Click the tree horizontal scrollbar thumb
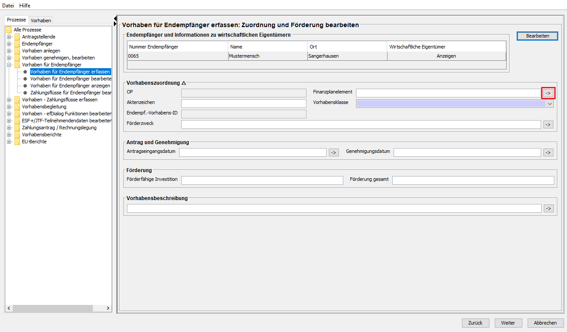Viewport: 567px width, 332px height. 53,308
